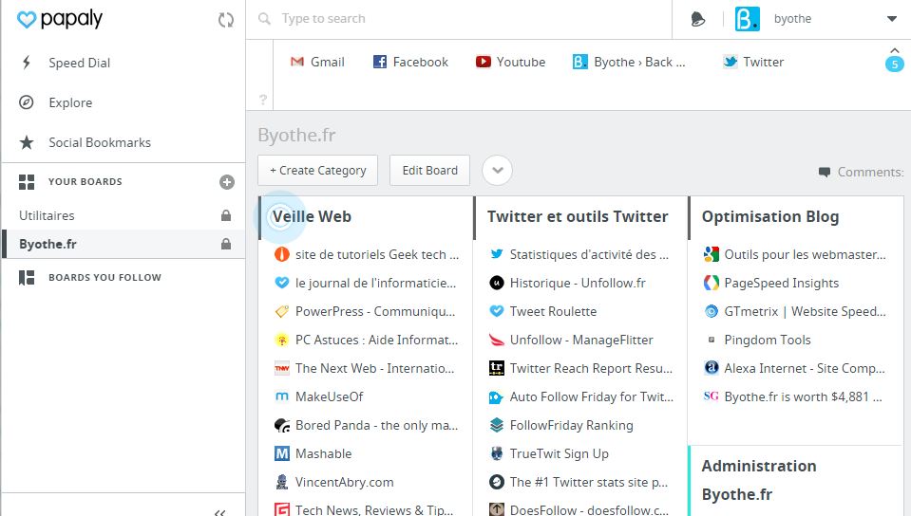
Task: Add a new board with plus icon
Action: click(227, 182)
